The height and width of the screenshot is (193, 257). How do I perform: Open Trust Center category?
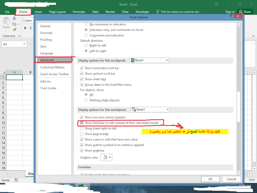54,88
